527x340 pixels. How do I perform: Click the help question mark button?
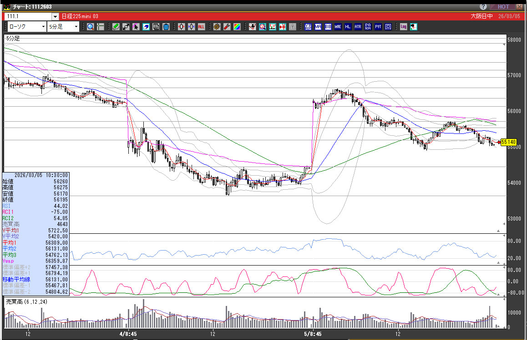point(483,7)
